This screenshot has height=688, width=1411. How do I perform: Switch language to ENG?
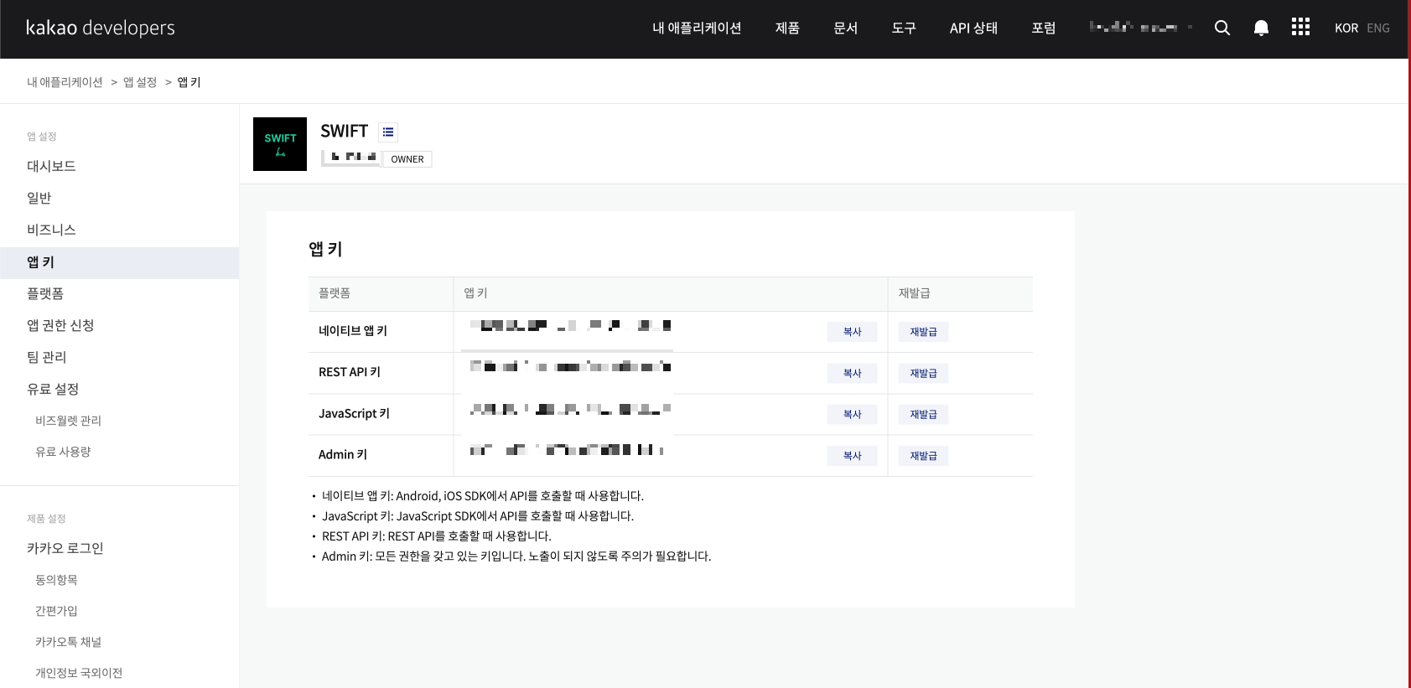(1378, 28)
